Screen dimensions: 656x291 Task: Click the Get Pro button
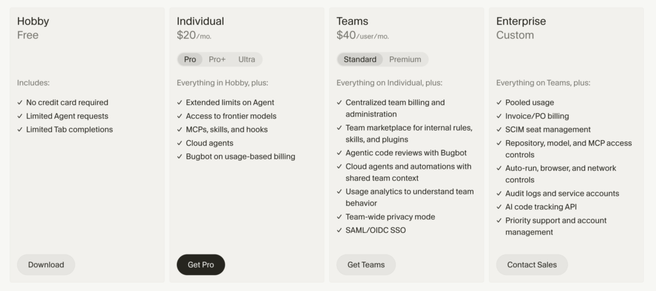click(x=201, y=265)
